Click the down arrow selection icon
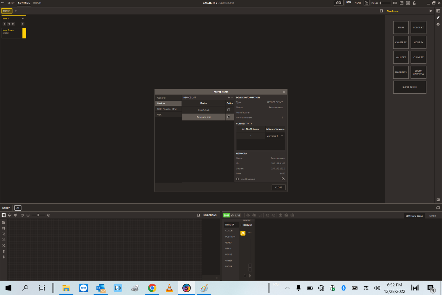This screenshot has height=295, width=442. click(x=4, y=257)
